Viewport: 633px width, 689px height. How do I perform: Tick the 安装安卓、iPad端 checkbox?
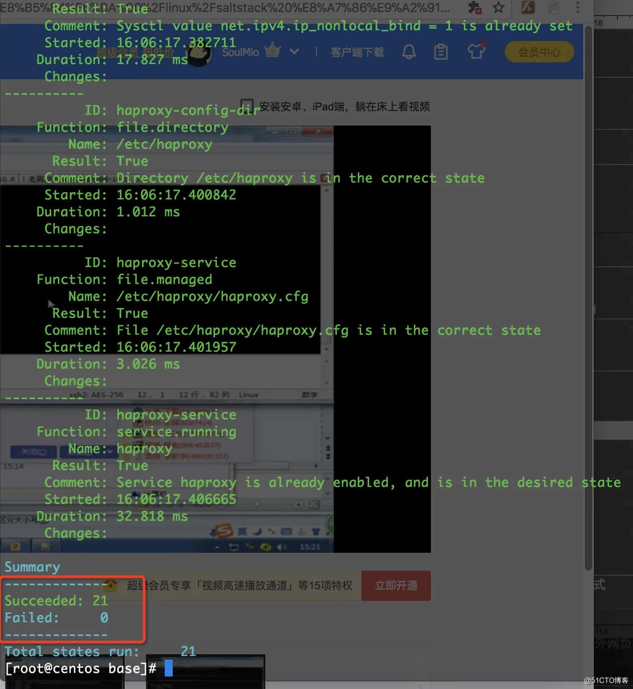pyautogui.click(x=247, y=105)
